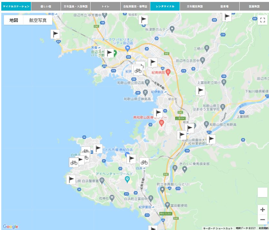Viewport: 269px width, 230px height.
Task: Select the 医療施設 category tab
Action: click(254, 6)
